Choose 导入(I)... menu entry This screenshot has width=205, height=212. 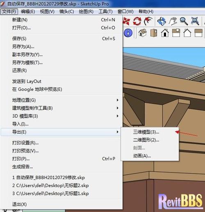click(61, 124)
